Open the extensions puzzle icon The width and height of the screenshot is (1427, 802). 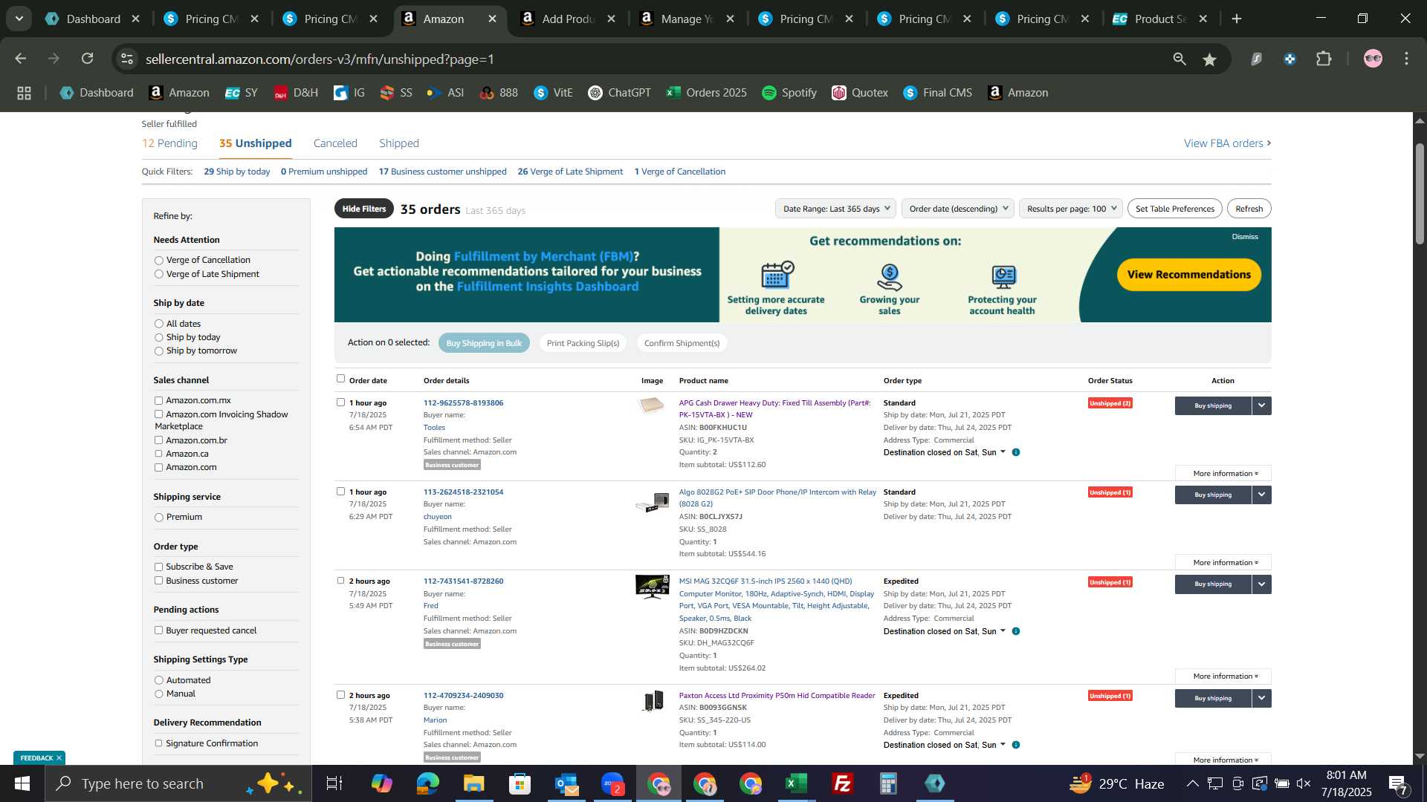click(1324, 59)
